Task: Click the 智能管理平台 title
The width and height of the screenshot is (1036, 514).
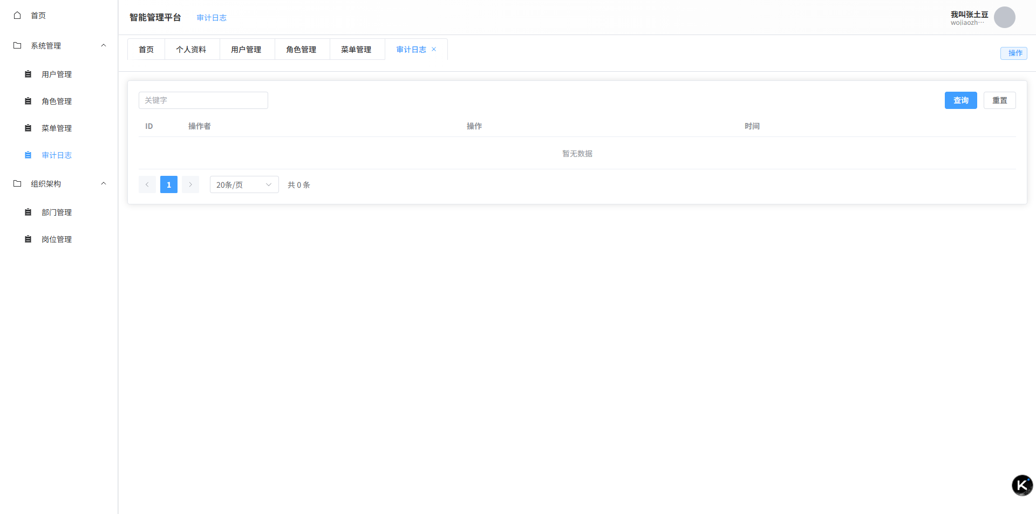Action: click(155, 17)
